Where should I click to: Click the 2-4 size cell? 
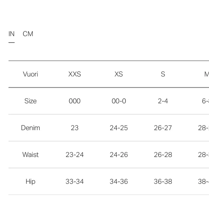[163, 101]
